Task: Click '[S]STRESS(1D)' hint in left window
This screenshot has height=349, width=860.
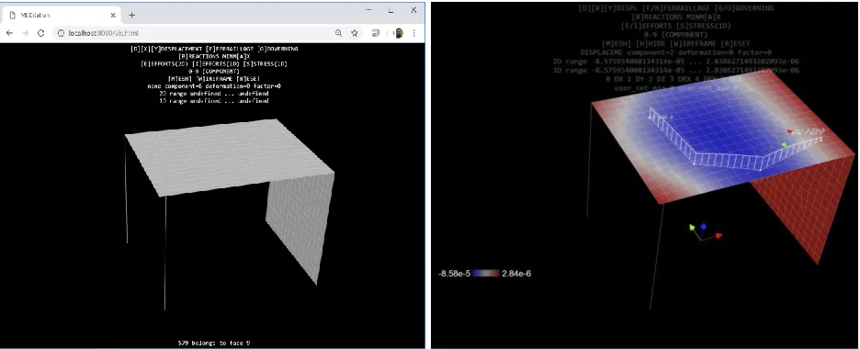Action: pos(265,63)
